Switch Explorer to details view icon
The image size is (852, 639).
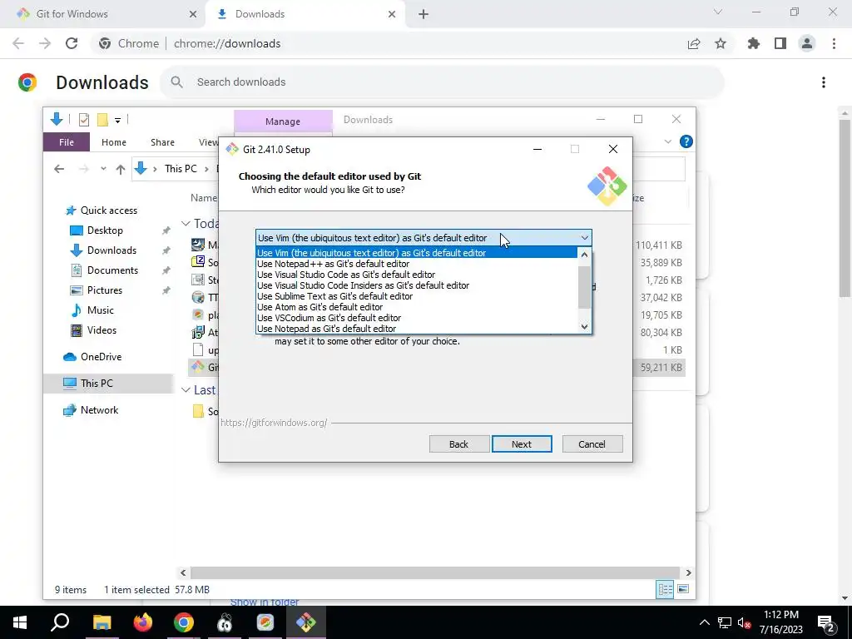tap(665, 590)
